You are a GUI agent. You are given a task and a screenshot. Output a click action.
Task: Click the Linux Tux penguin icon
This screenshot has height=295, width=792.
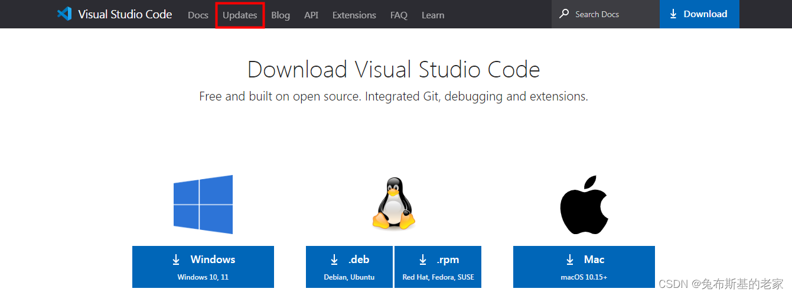(x=394, y=204)
